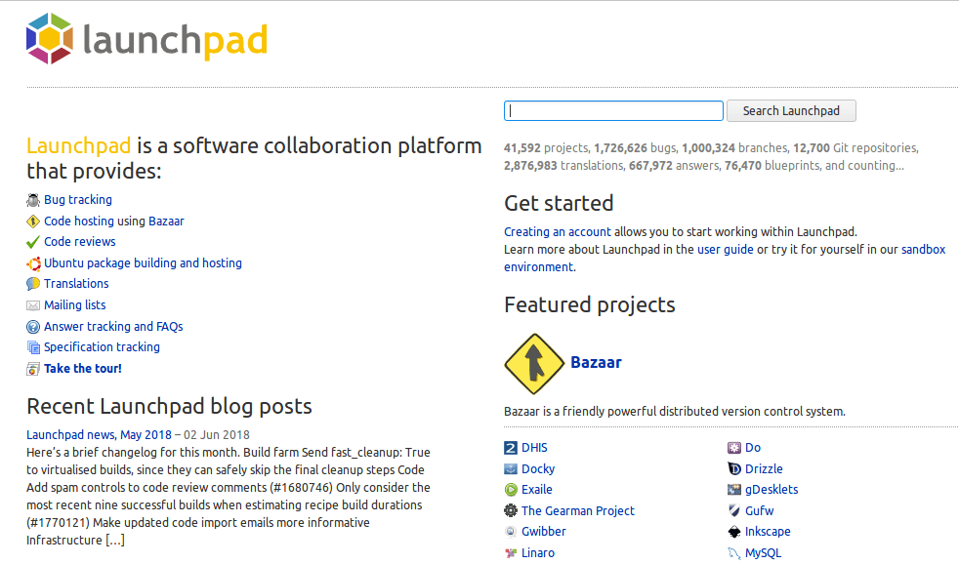Click the DHIS project icon
The height and width of the screenshot is (564, 959).
[511, 448]
